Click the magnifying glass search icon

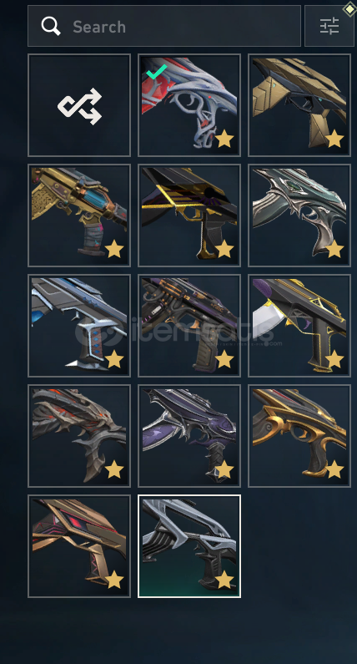click(x=51, y=26)
